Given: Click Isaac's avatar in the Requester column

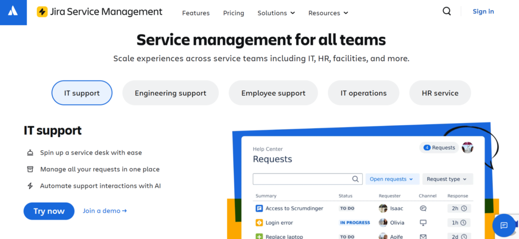Looking at the screenshot, I should [x=383, y=208].
